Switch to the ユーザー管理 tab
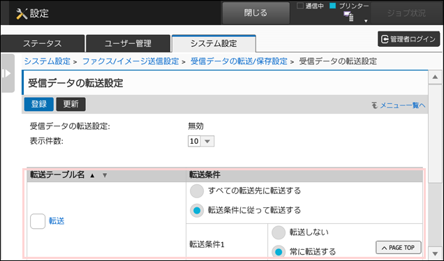444x261 pixels. point(128,43)
